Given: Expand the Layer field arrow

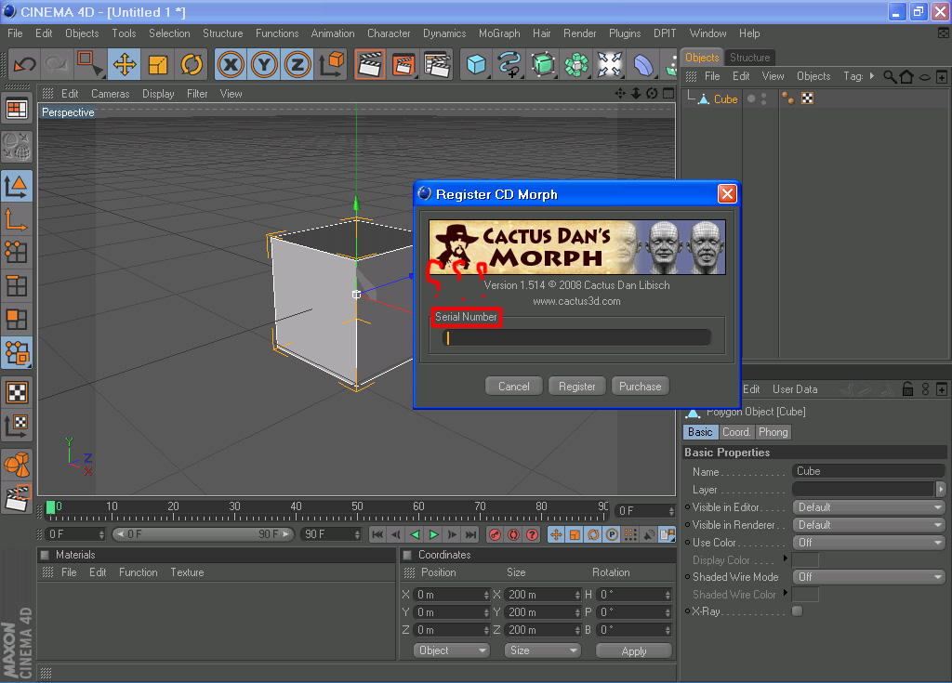Looking at the screenshot, I should pyautogui.click(x=941, y=489).
